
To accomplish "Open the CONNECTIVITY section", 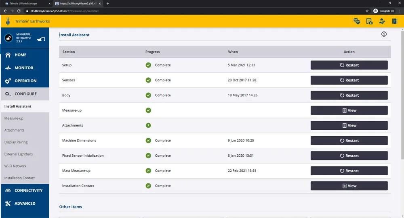I will (x=25, y=191).
